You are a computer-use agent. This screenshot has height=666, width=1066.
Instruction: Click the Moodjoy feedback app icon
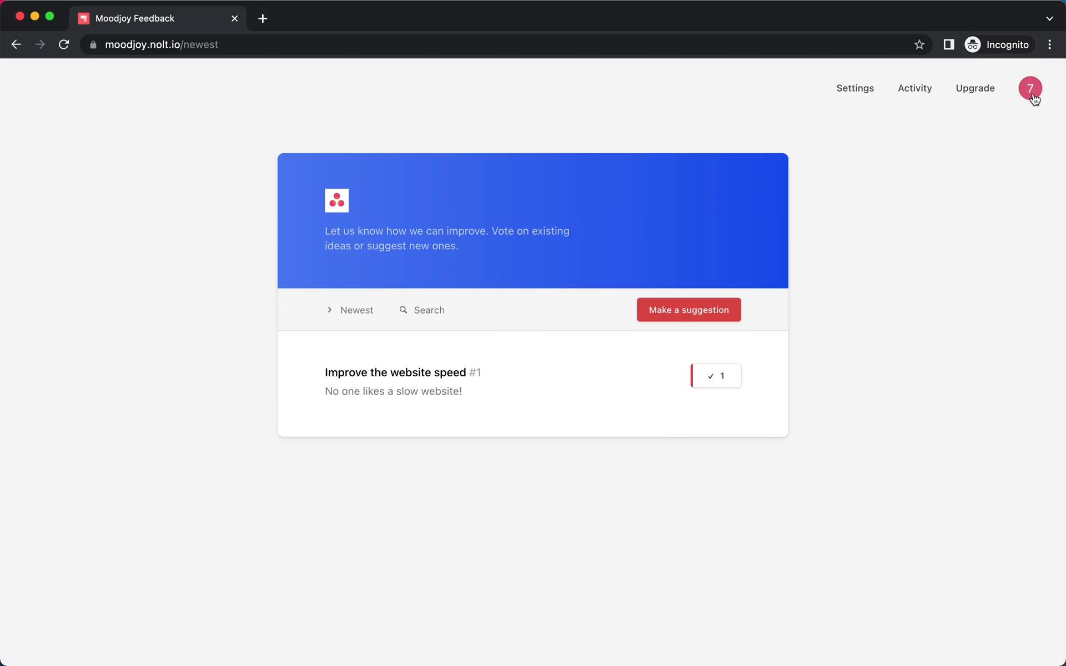337,200
